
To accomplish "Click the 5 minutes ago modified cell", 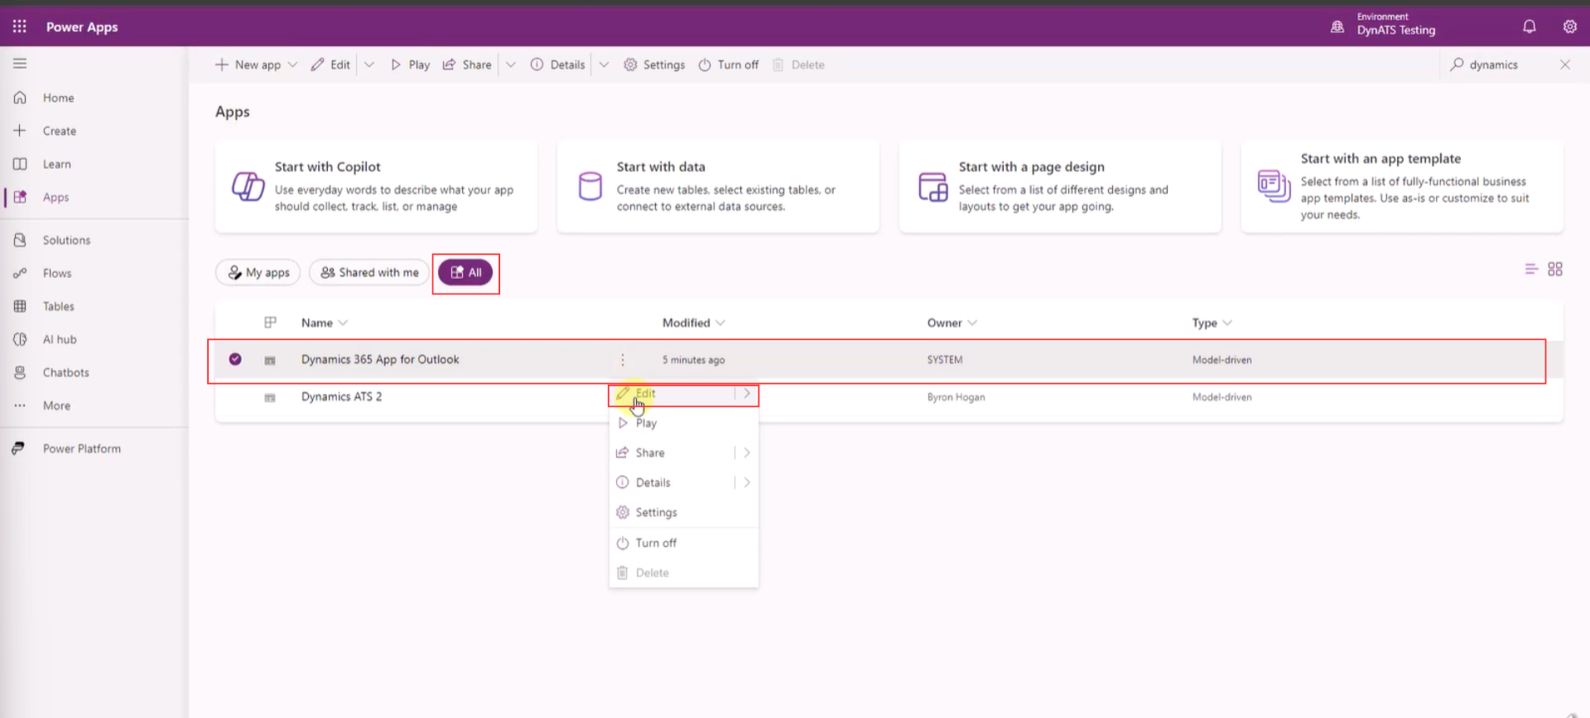I will [693, 360].
